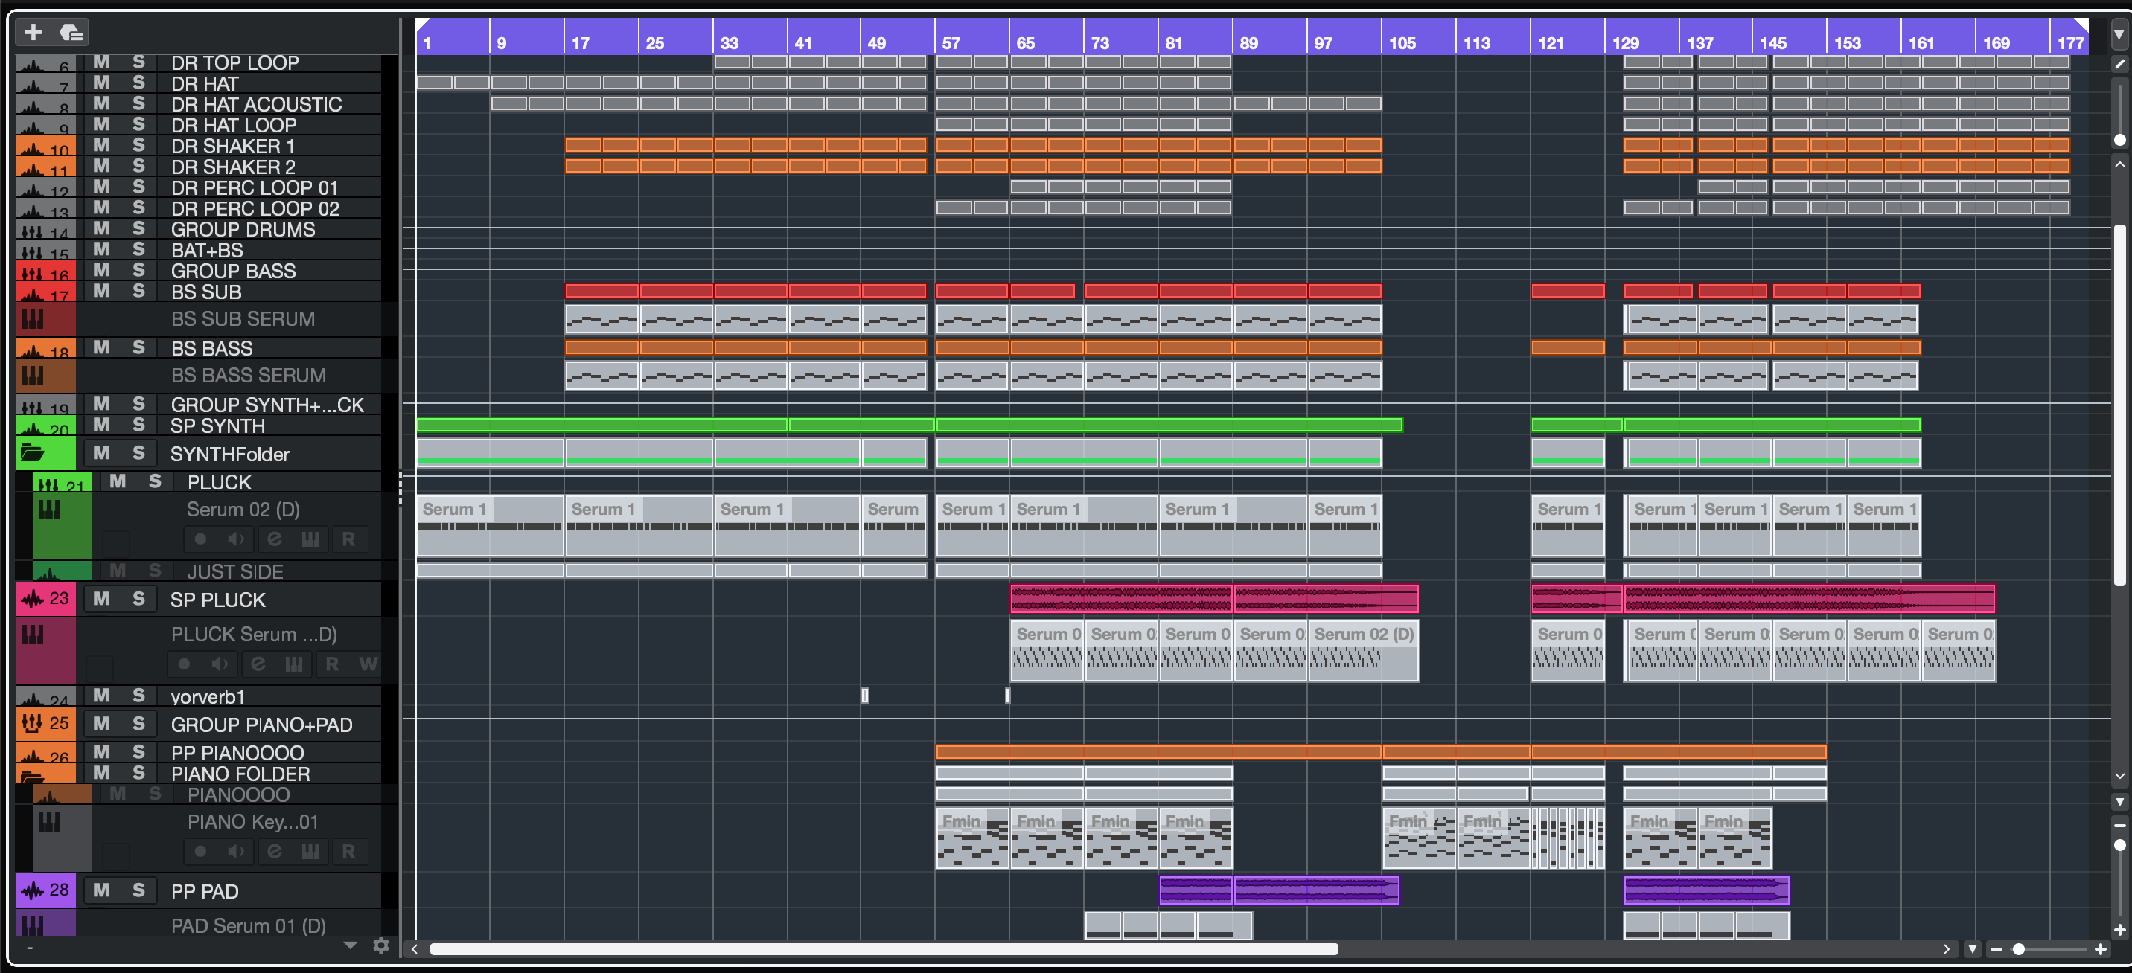Open Edit Channel Settings on PLUCK Serum track
Screen dimensions: 2132x973
click(258, 664)
